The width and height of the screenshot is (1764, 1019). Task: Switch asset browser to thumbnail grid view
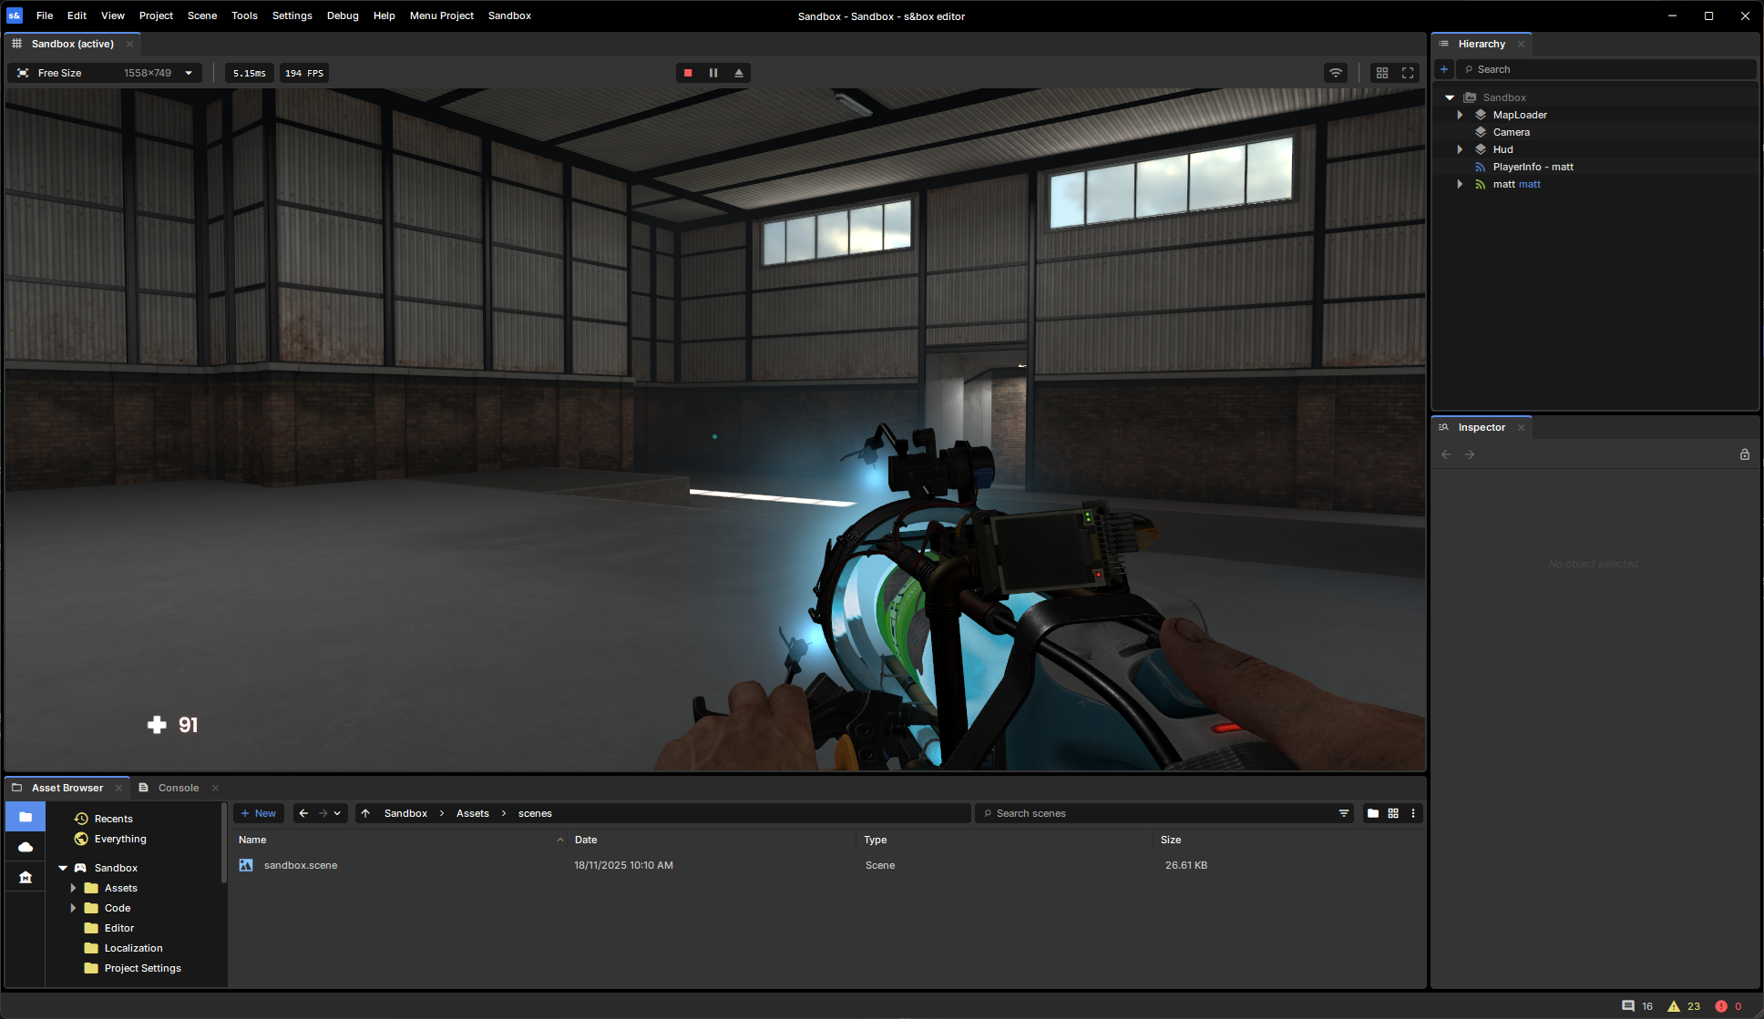(1393, 813)
